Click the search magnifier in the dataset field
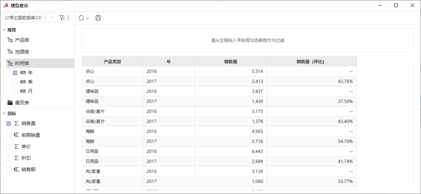 45,18
